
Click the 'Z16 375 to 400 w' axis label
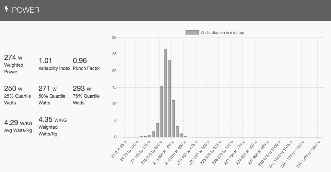175,152
